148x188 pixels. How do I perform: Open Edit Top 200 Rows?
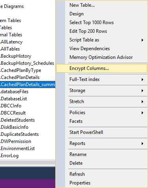pos(88,31)
